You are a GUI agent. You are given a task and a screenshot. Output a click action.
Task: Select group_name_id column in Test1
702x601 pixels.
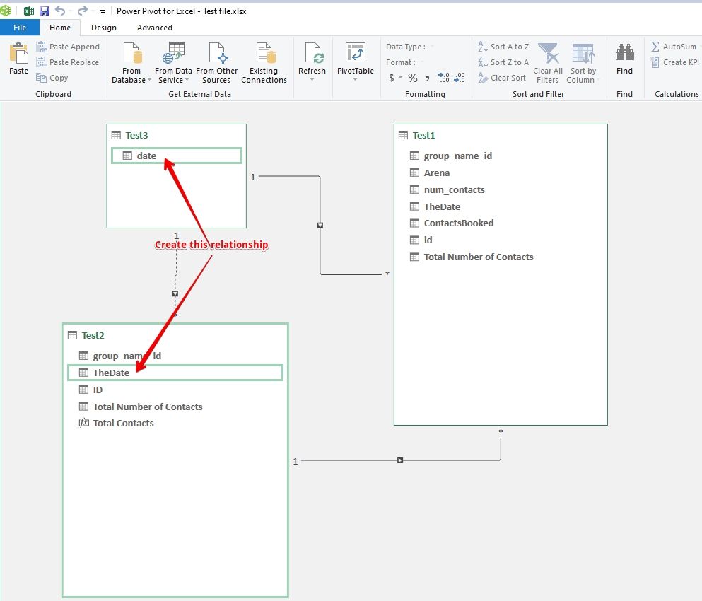point(457,156)
